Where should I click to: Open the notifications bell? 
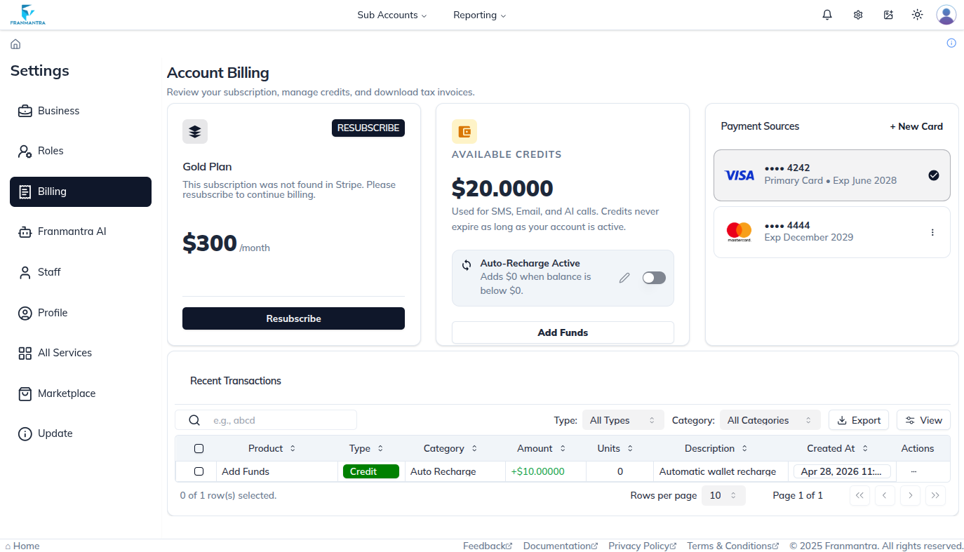[827, 15]
